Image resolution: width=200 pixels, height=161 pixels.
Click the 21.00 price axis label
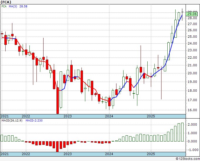[x=192, y=65]
